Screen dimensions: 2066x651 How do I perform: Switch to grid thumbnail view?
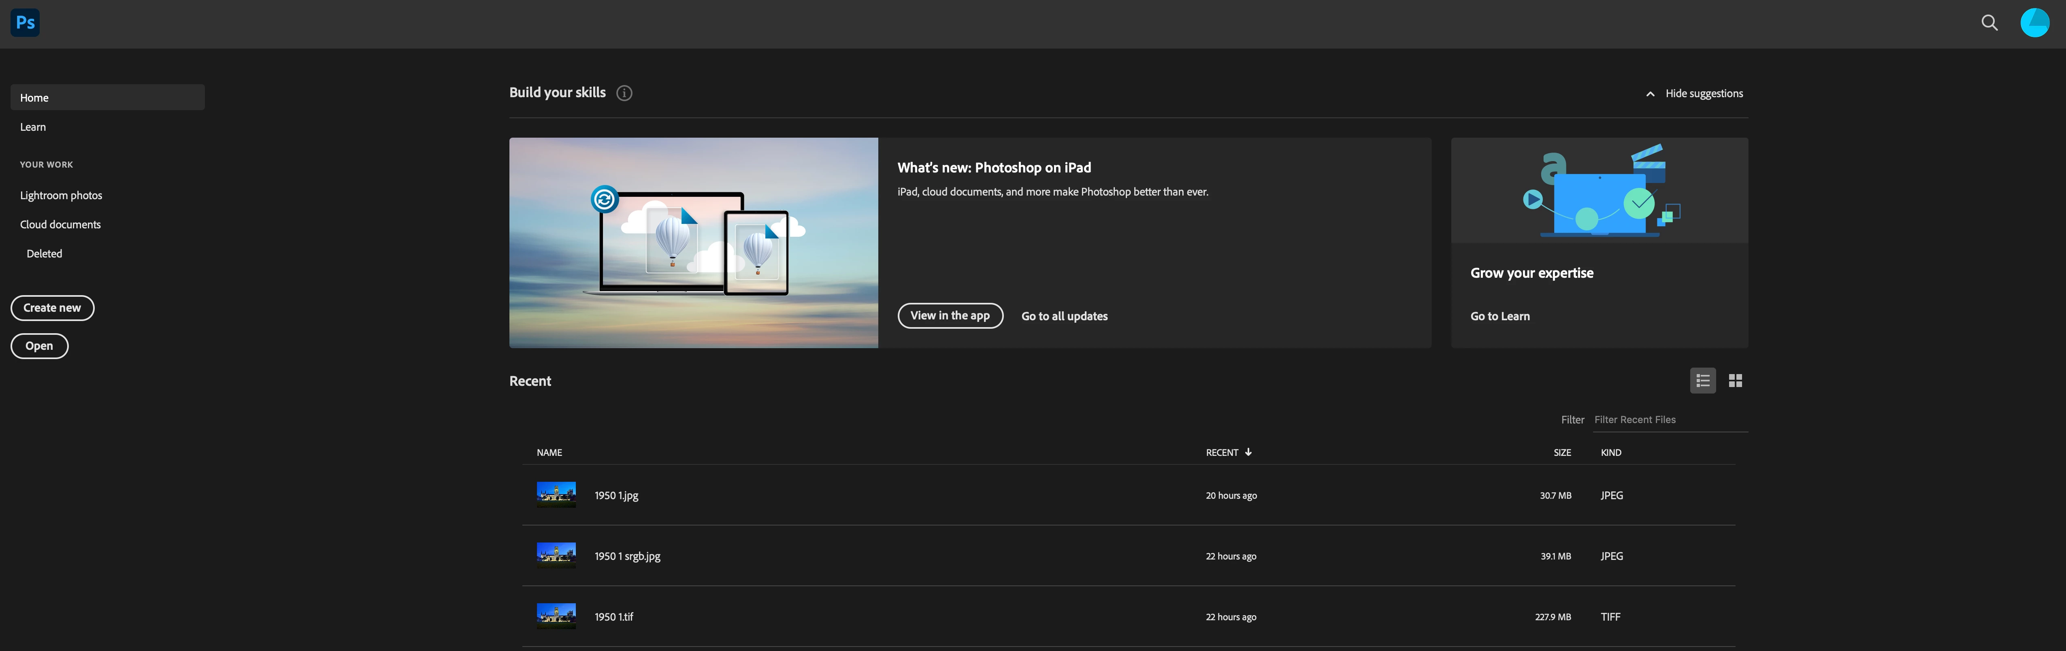click(x=1735, y=381)
